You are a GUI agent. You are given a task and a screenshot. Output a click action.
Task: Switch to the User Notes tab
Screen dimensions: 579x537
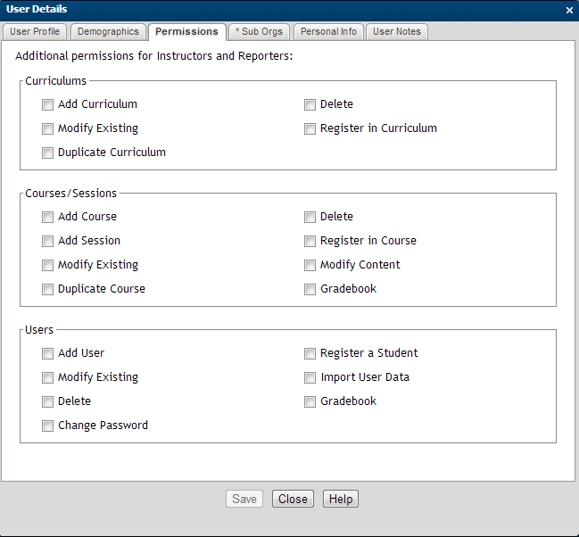(397, 32)
